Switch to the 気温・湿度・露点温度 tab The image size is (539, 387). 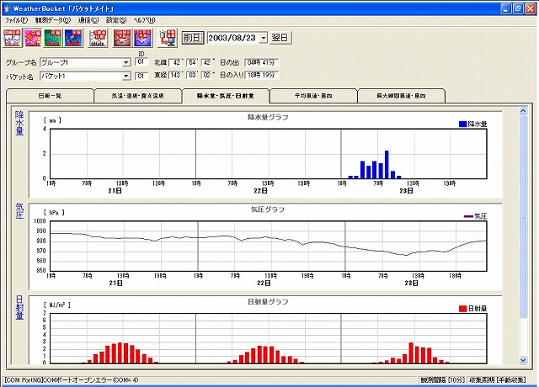pos(138,96)
